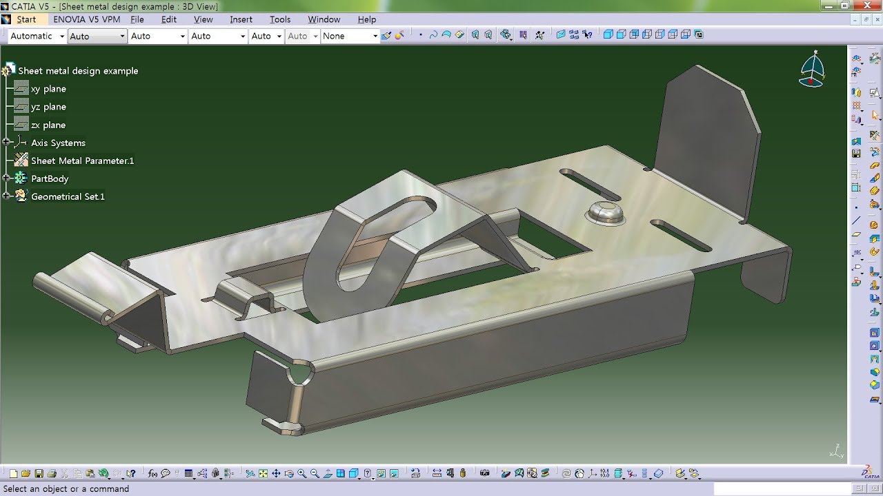Expand the PartBody node in the tree
This screenshot has width=883, height=496.
tap(6, 178)
